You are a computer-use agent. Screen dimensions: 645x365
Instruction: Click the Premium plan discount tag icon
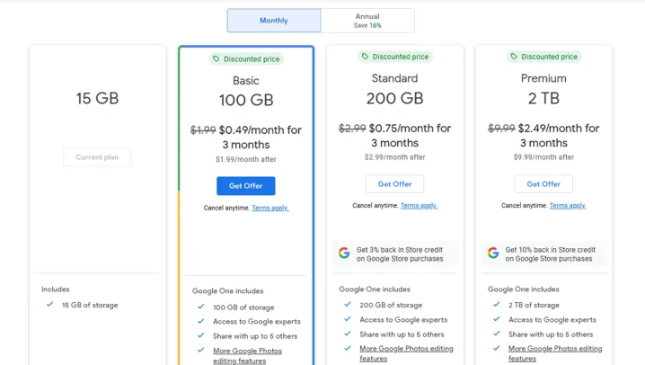click(x=514, y=57)
